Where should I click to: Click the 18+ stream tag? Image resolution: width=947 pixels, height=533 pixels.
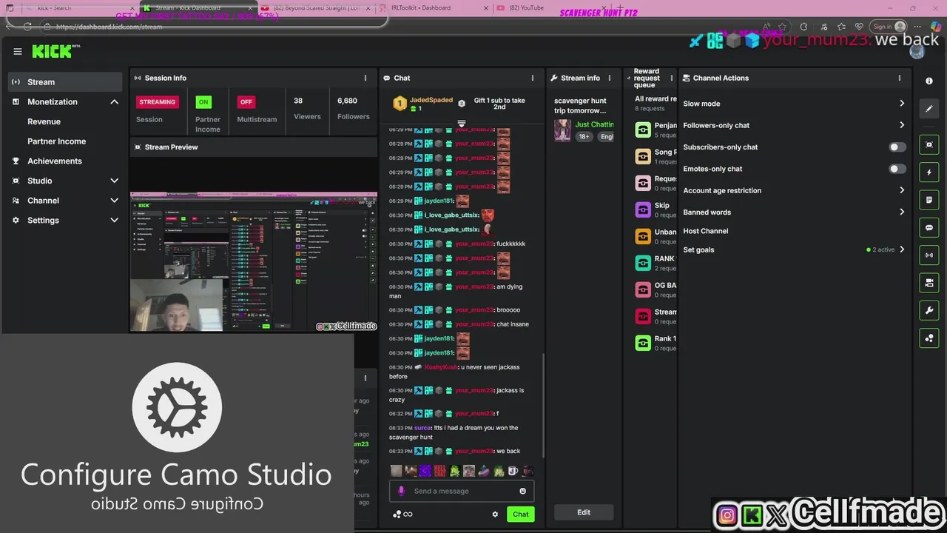(x=584, y=136)
